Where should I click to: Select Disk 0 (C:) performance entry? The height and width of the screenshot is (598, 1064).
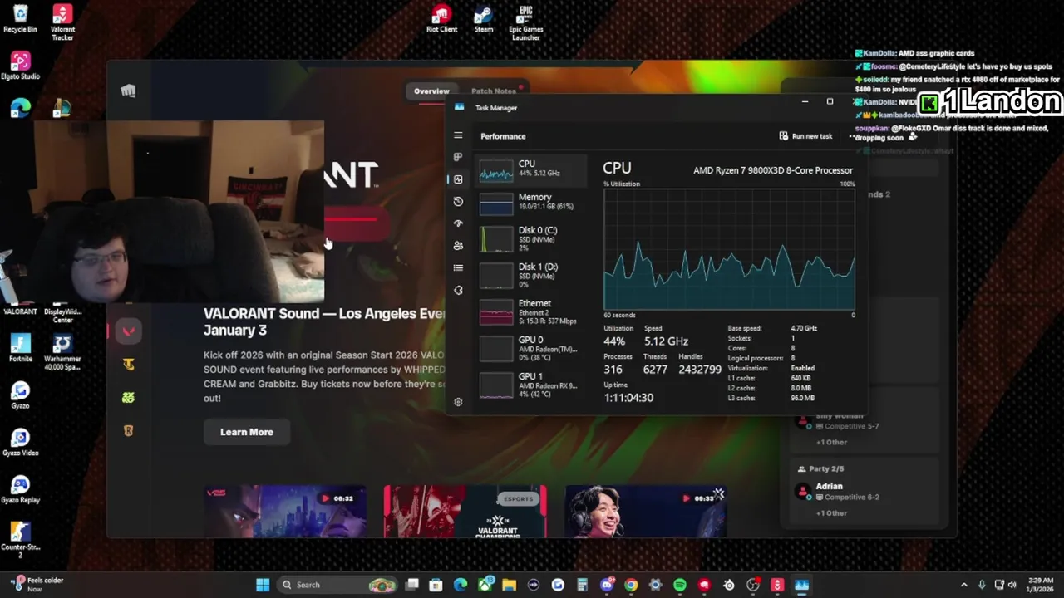coord(532,238)
